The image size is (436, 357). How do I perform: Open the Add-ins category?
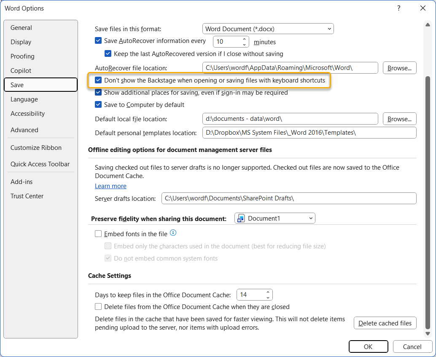pyautogui.click(x=40, y=182)
